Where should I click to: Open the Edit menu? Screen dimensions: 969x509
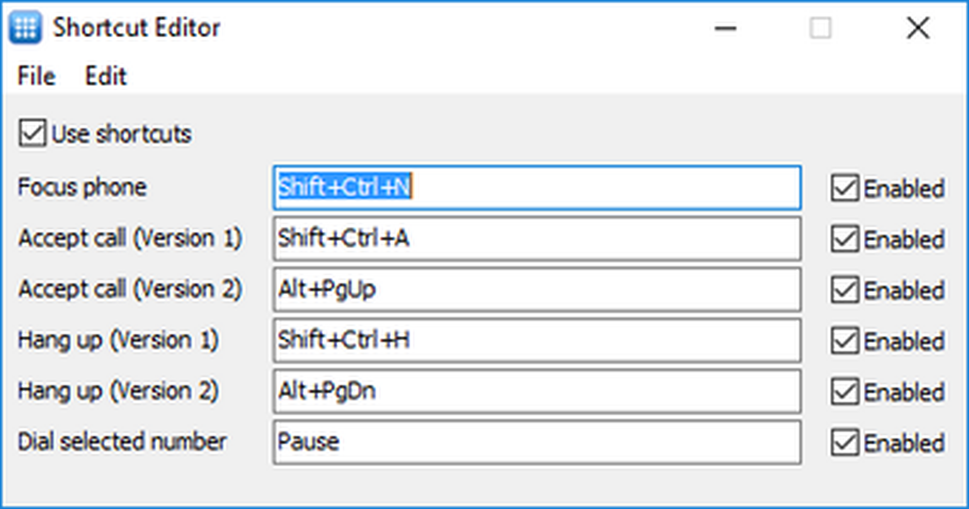(x=106, y=76)
